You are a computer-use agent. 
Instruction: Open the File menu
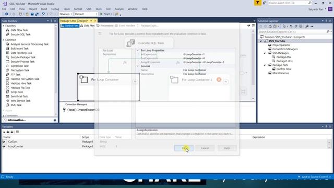tap(4, 9)
